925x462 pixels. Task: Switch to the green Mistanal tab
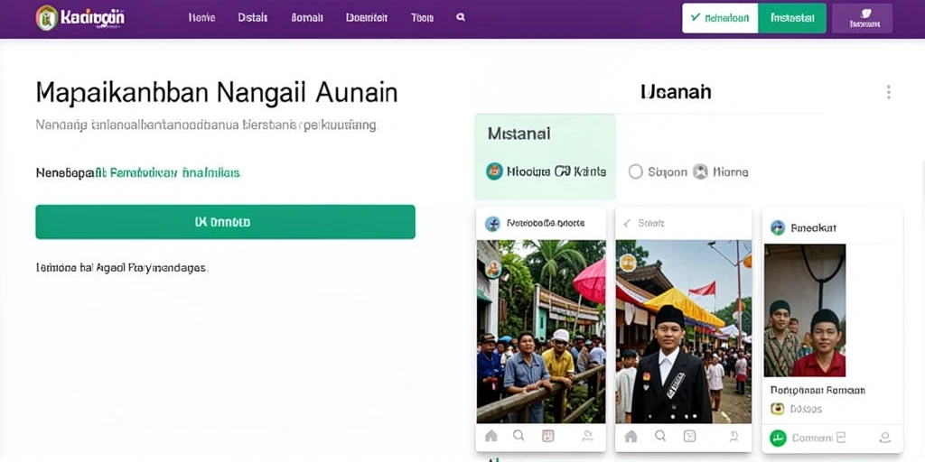click(x=545, y=157)
